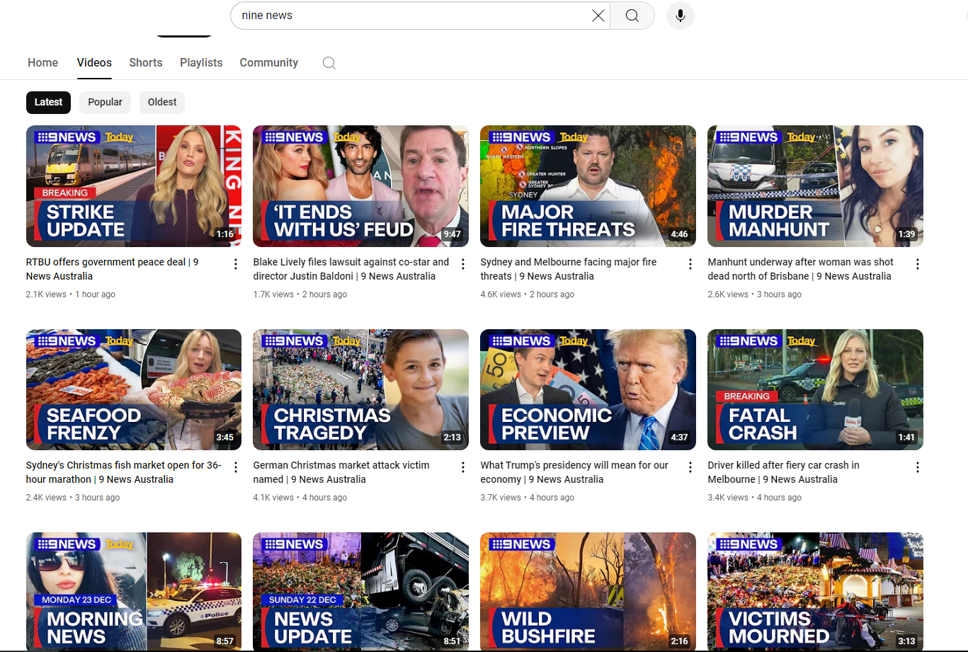Play the WILD BUSHFIRE thumbnail

click(588, 592)
